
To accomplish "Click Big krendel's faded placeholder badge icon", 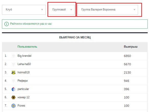I will 13,56.
